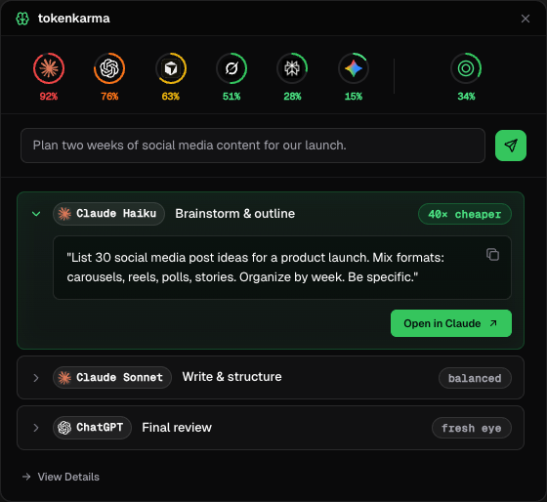Close the tokenkarma panel
This screenshot has height=502, width=547.
click(526, 19)
